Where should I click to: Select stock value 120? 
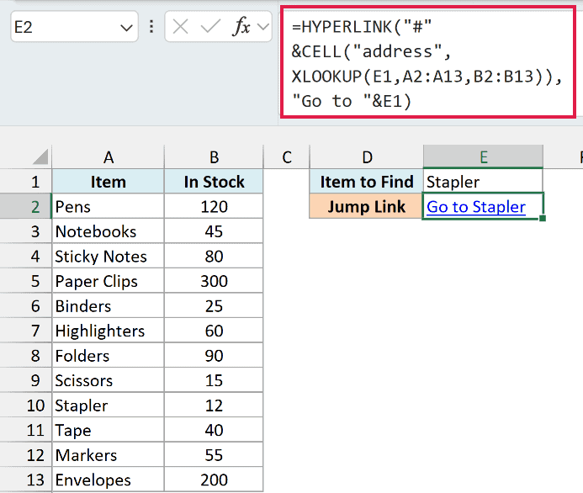click(x=214, y=206)
